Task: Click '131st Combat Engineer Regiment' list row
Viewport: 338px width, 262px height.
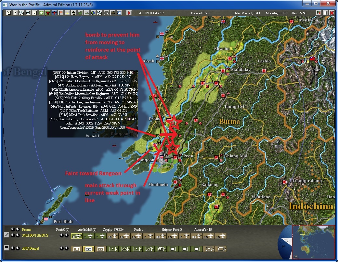Action: [93, 102]
